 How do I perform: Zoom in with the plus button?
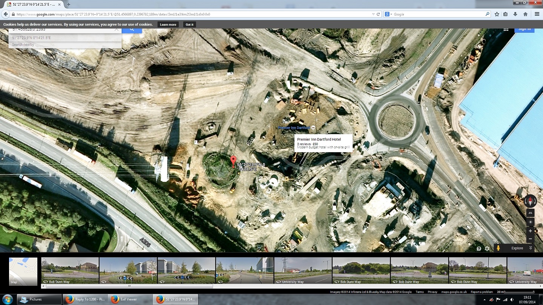pos(530,231)
